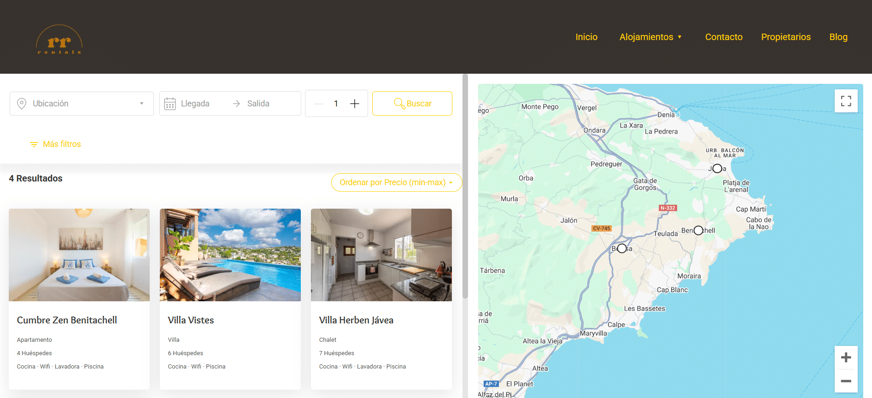Expand the Alojamientos menu
Viewport: 872px width, 398px height.
[650, 37]
